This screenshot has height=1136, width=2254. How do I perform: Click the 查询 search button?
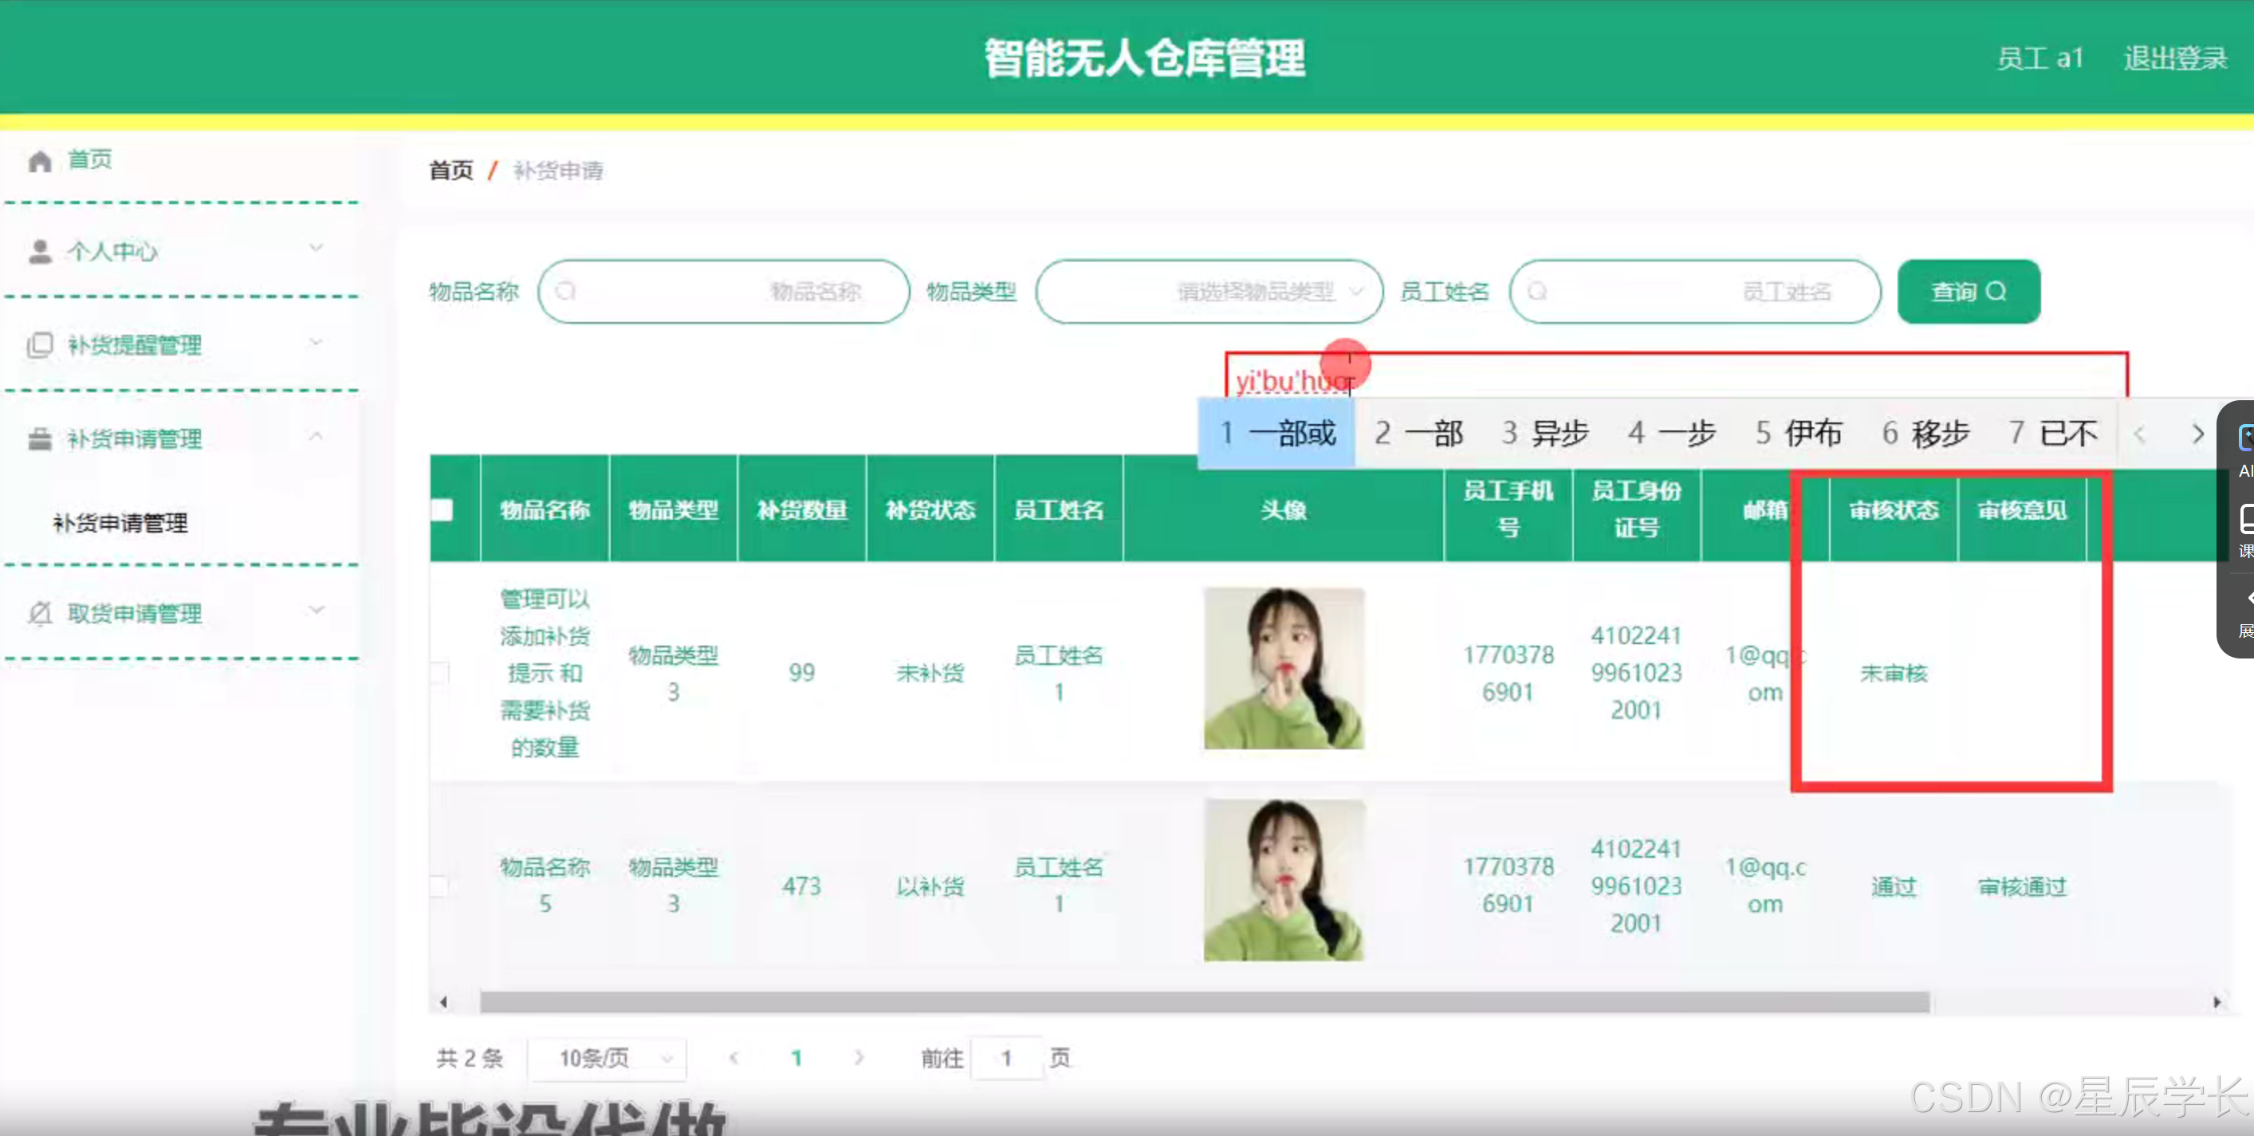1968,292
